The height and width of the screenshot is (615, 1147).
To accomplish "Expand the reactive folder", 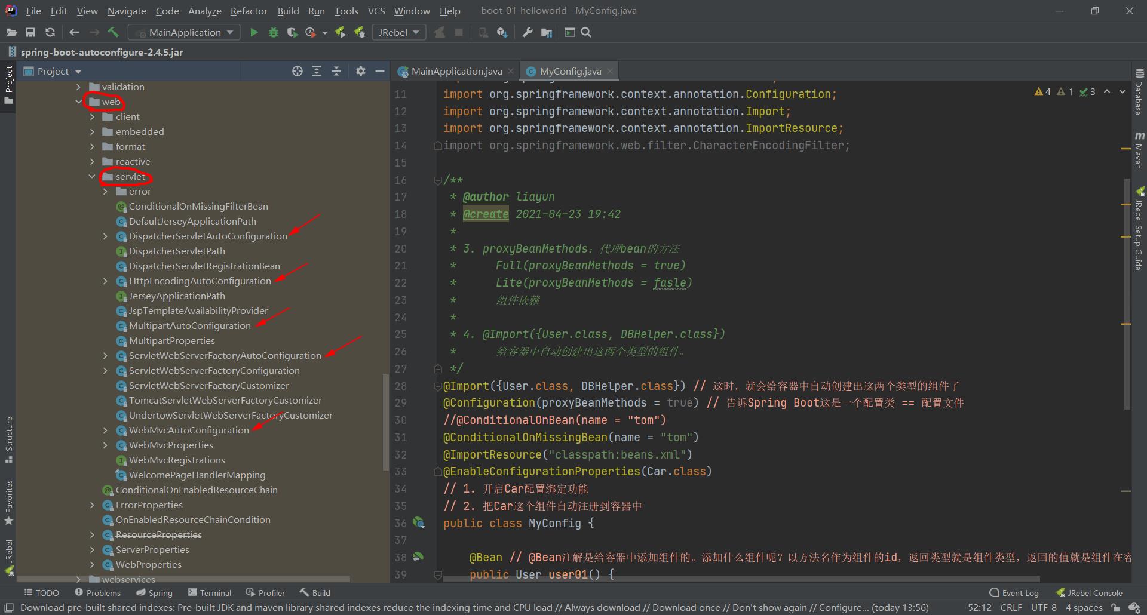I will tap(92, 162).
